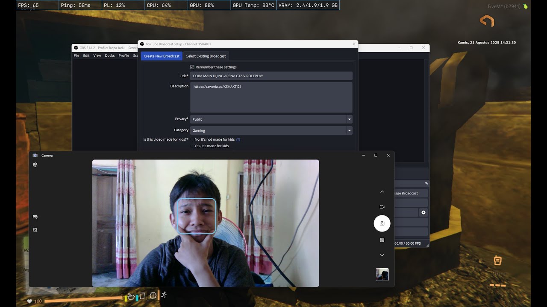The height and width of the screenshot is (307, 547).
Task: Take a photo with the shutter button
Action: (x=382, y=223)
